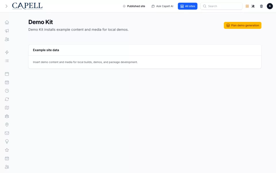Click the clock sidebar icon
Image resolution: width=276 pixels, height=173 pixels.
[x=7, y=91]
